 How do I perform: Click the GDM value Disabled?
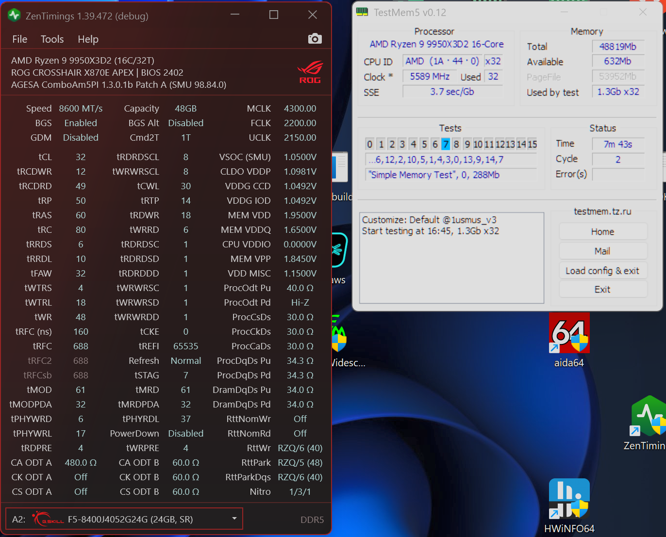pos(81,138)
